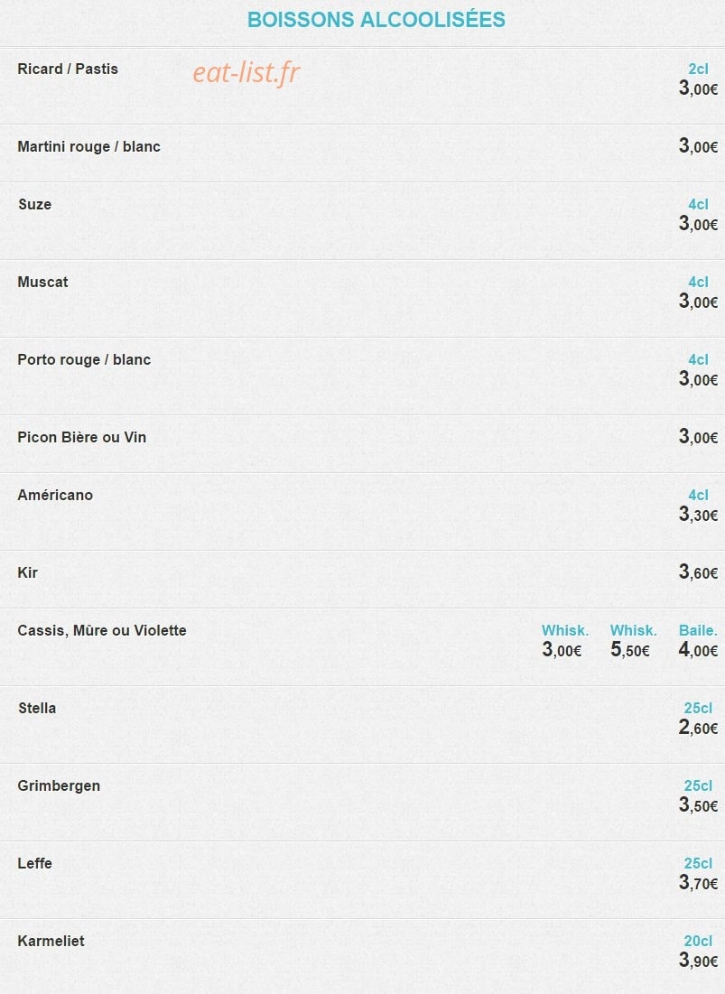Image resolution: width=725 pixels, height=994 pixels.
Task: Select the Ricard / Pastis item
Action: pos(68,69)
